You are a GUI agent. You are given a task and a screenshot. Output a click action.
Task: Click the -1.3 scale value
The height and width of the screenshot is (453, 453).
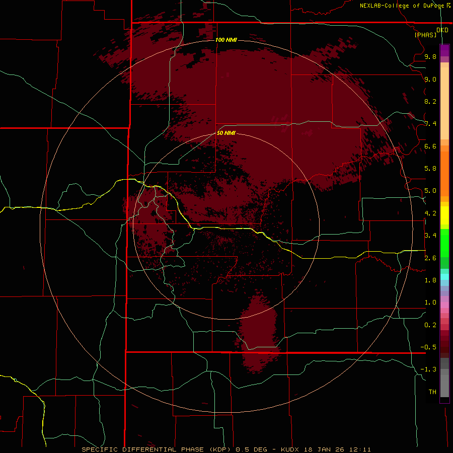(x=428, y=369)
